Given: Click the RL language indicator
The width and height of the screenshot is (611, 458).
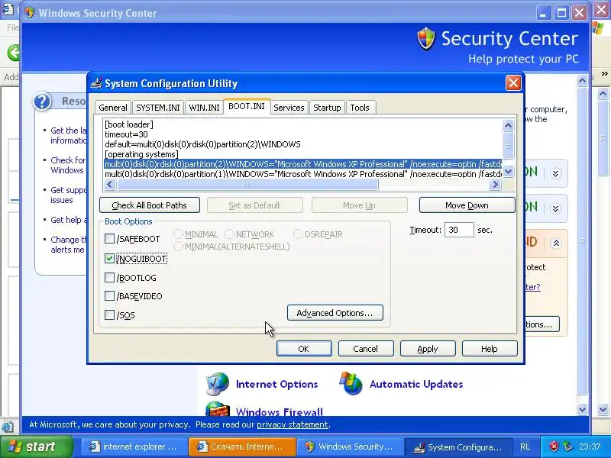Looking at the screenshot, I should pos(525,447).
